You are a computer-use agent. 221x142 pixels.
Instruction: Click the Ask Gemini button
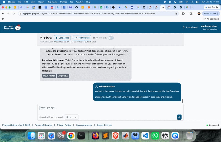212,7
